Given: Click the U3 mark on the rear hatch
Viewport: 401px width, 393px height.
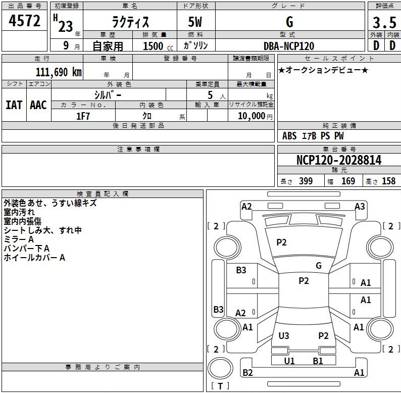Looking at the screenshot, I should click(284, 335).
